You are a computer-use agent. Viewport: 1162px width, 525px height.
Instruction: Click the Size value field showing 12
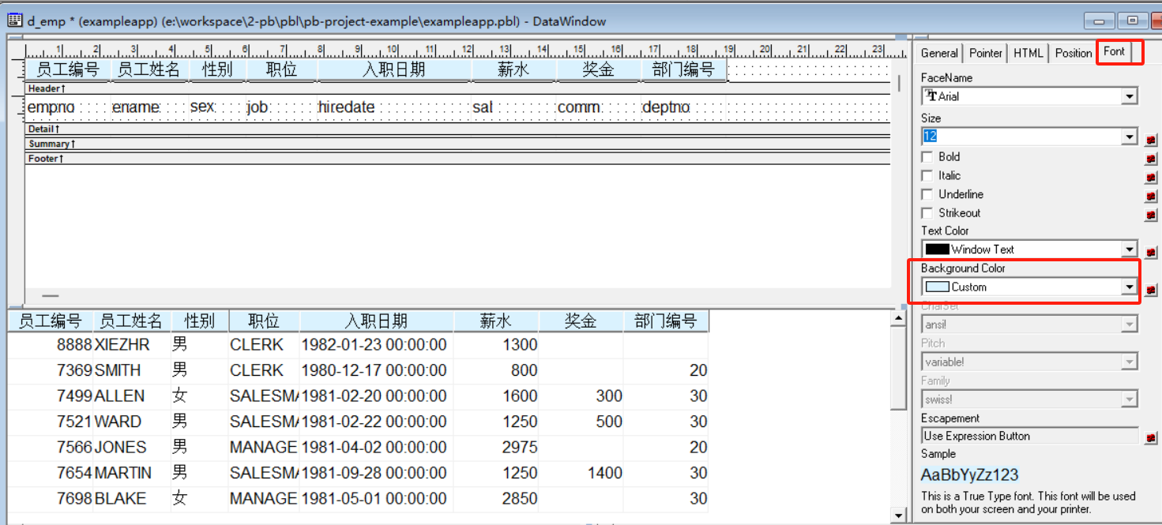[1022, 137]
